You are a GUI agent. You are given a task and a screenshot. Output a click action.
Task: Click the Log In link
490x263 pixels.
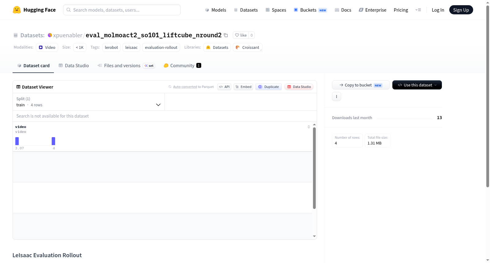point(438,10)
